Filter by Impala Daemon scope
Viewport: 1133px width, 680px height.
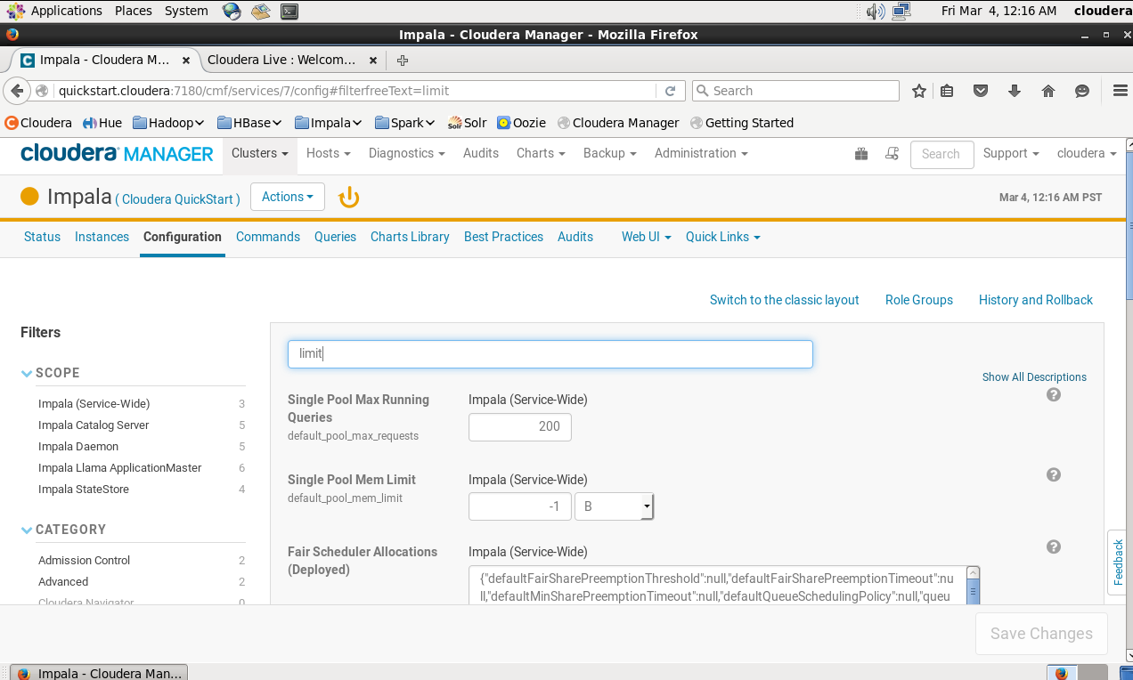78,447
